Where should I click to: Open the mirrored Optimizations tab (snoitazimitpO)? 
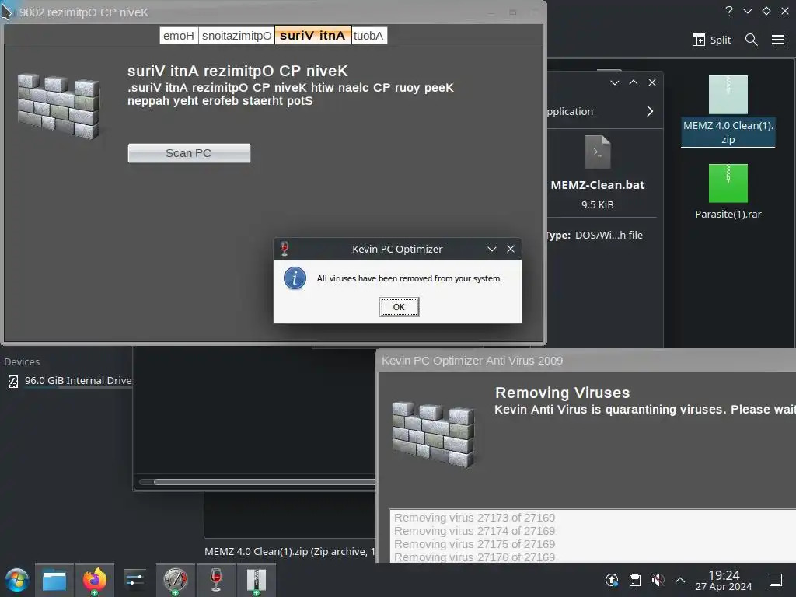[x=236, y=36]
